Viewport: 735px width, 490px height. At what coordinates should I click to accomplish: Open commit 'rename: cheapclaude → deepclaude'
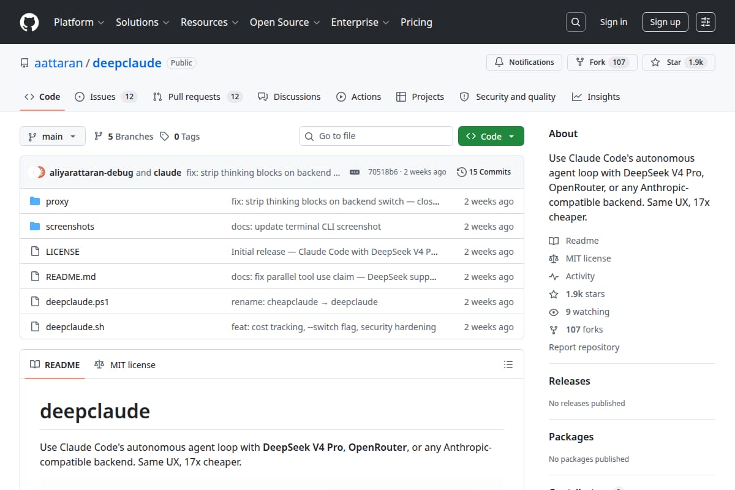tap(304, 302)
